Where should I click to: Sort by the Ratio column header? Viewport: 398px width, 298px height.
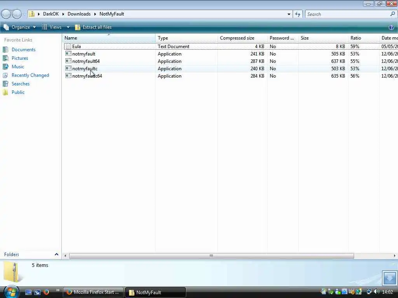click(363, 38)
